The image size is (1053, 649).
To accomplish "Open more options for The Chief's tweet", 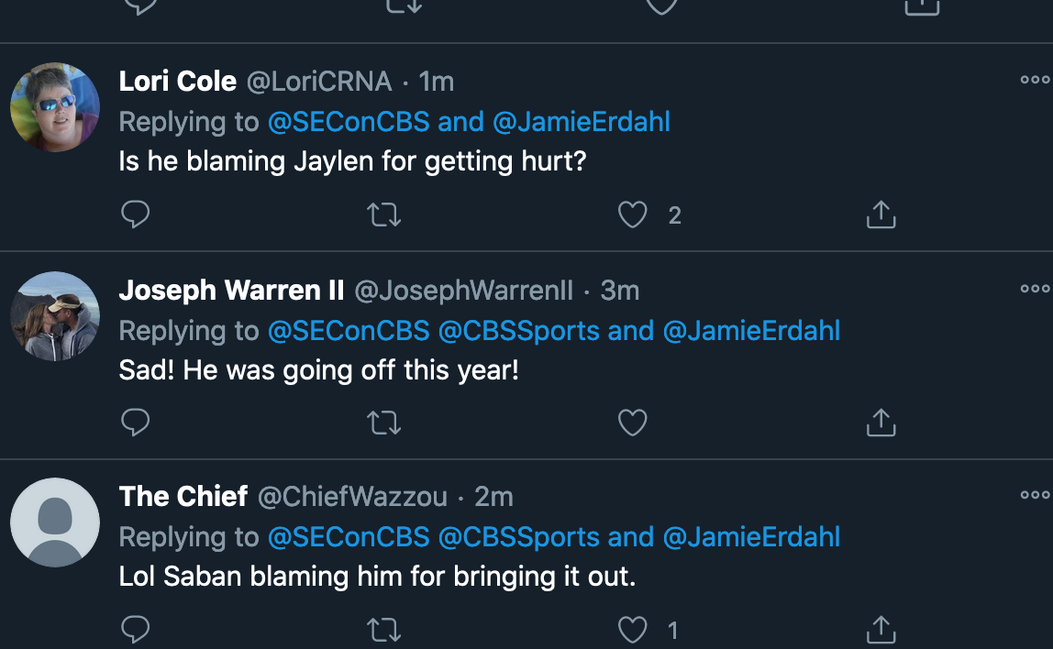I will (x=1035, y=495).
